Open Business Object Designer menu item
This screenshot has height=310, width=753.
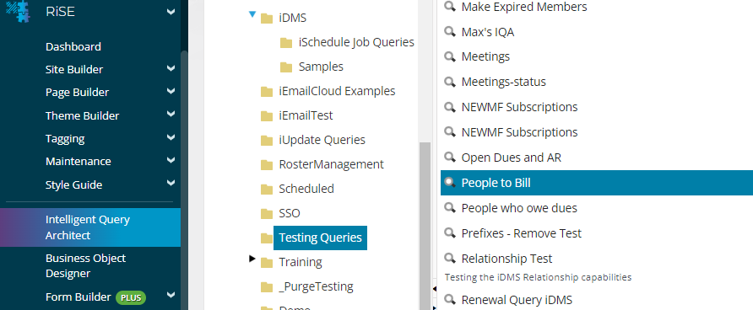pos(85,266)
